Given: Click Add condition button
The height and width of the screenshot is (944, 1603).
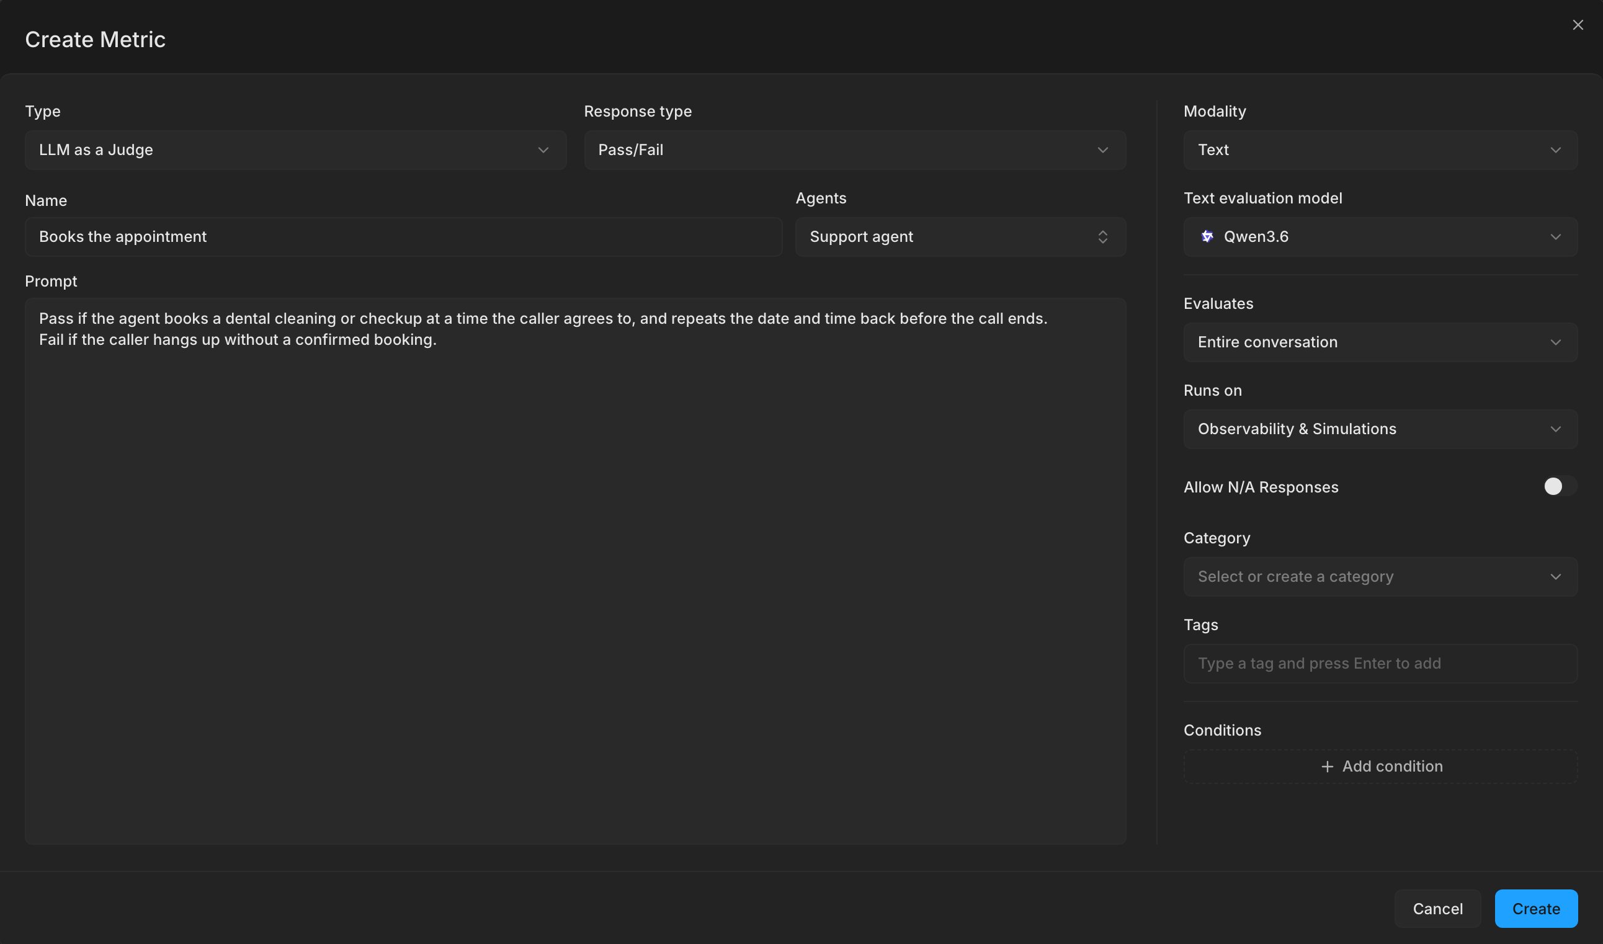Looking at the screenshot, I should [x=1380, y=767].
